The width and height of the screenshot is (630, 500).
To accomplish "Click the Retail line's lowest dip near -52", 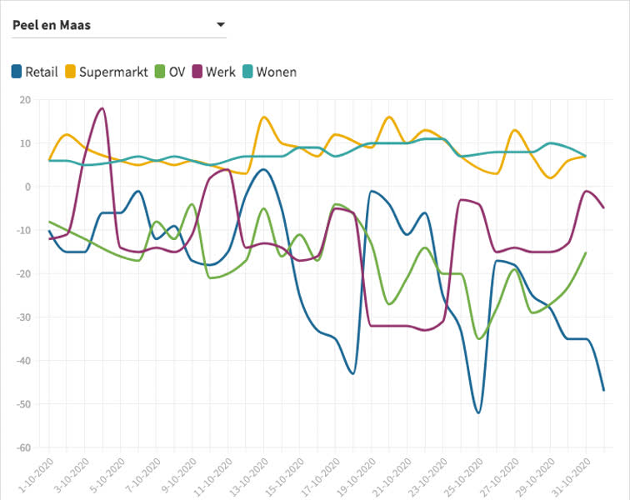I will point(477,412).
